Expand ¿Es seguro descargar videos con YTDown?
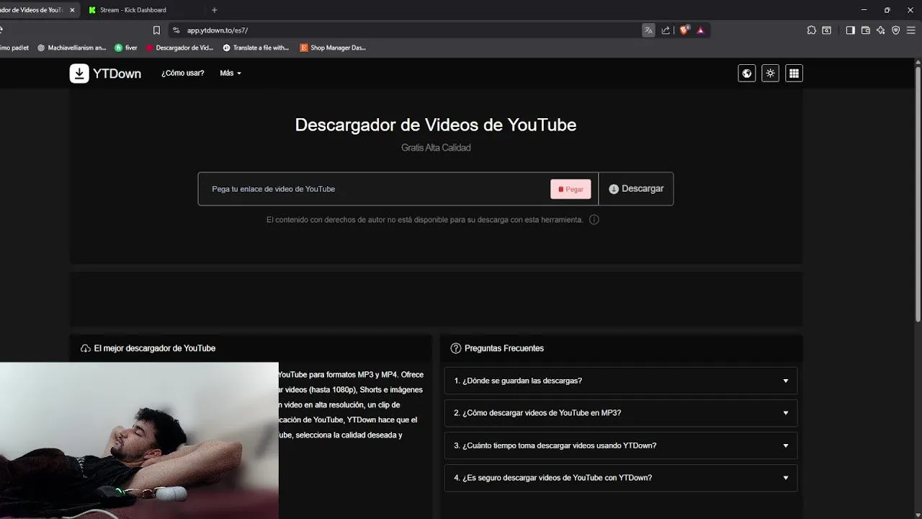 [621, 478]
